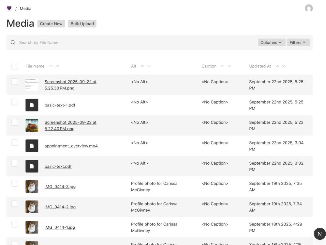Image resolution: width=326 pixels, height=245 pixels.
Task: Click Updated At column header label
Action: (x=260, y=66)
